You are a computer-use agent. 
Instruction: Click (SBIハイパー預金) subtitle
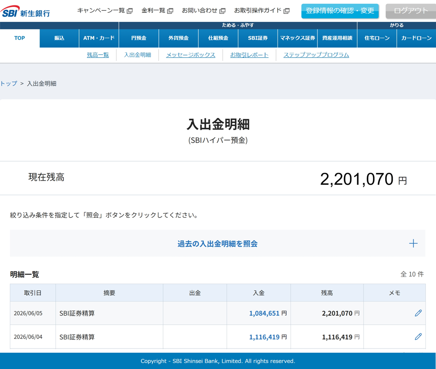[218, 140]
